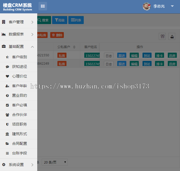Click the 客户必填 checkbox icon
This screenshot has height=171, width=180.
tap(7, 105)
